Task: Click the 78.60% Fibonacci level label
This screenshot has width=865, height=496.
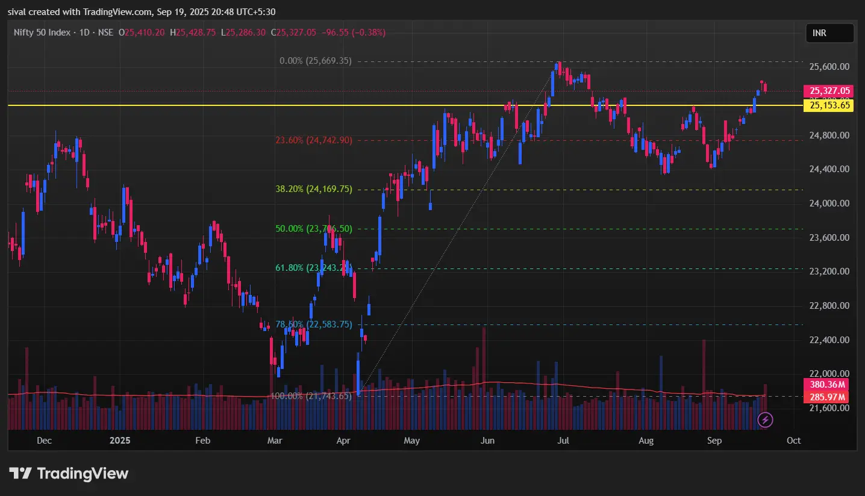Action: click(314, 324)
